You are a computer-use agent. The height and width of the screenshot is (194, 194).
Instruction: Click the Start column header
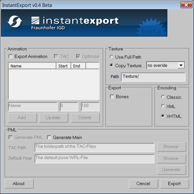point(64,66)
